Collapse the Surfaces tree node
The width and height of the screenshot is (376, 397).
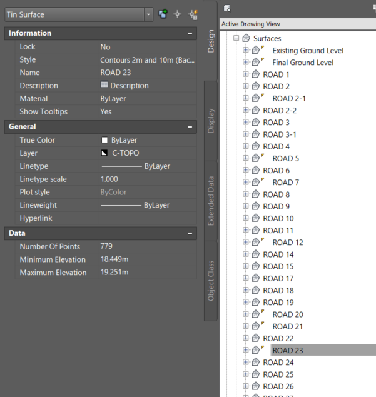tap(236, 38)
